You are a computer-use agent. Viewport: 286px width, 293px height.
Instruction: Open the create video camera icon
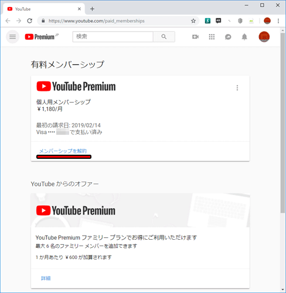195,37
